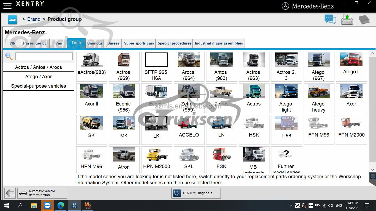Select the Actros (969) tile
The height and width of the screenshot is (211, 376).
point(124,66)
